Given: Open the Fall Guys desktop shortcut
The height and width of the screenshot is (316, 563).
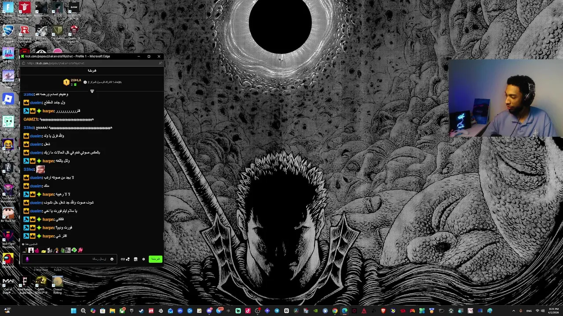Looking at the screenshot, I should [8, 54].
